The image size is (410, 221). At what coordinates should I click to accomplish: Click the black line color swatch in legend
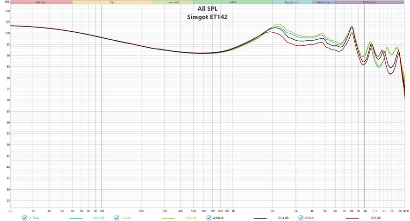pyautogui.click(x=260, y=218)
